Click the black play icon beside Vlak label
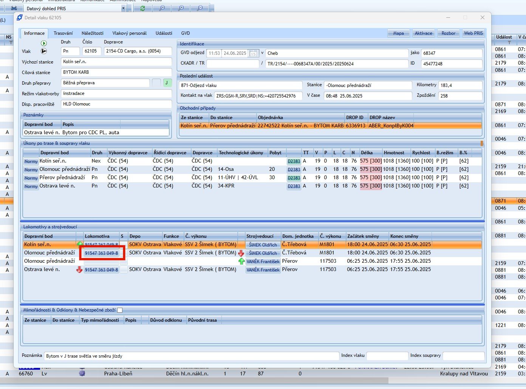The height and width of the screenshot is (389, 526). [x=44, y=51]
